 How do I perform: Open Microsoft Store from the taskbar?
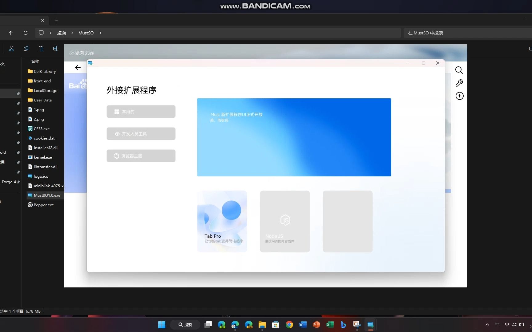pyautogui.click(x=276, y=325)
